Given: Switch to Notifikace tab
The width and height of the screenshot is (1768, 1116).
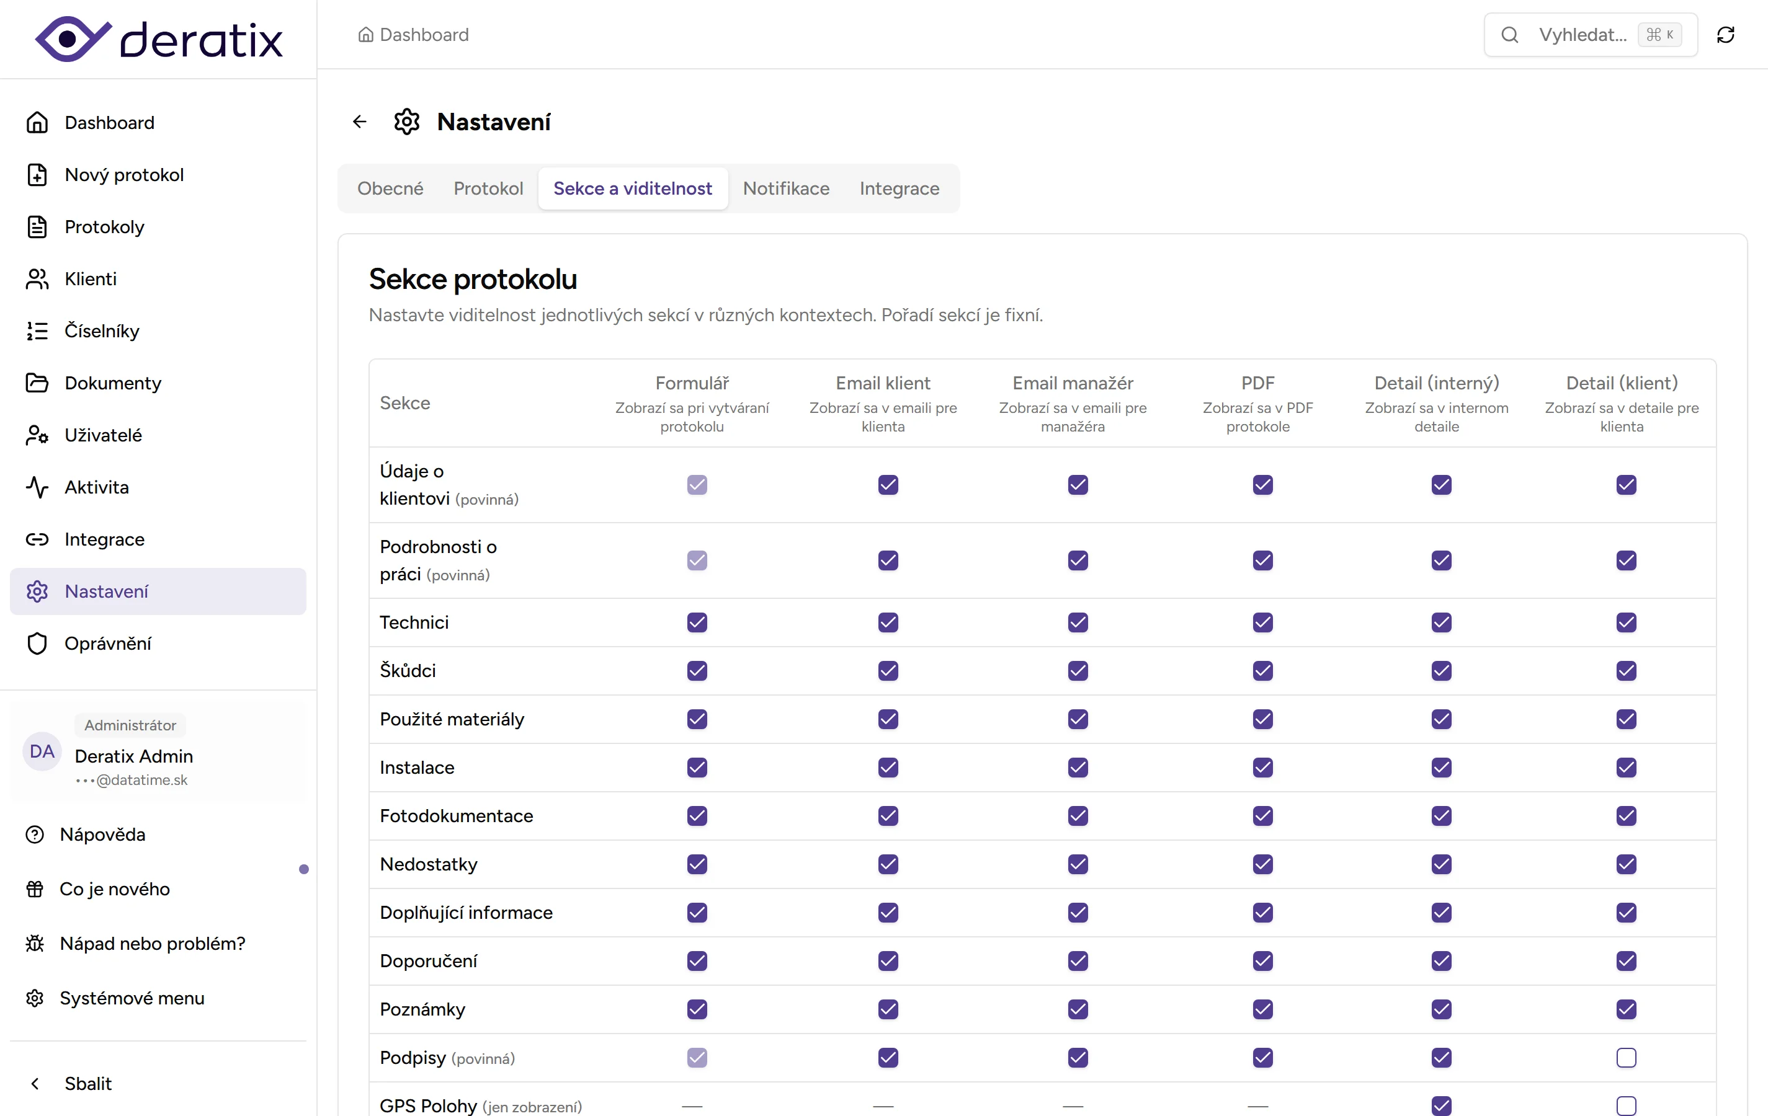Looking at the screenshot, I should tap(785, 188).
